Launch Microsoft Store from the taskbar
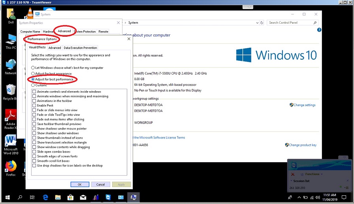This screenshot has width=354, height=204. click(70, 197)
